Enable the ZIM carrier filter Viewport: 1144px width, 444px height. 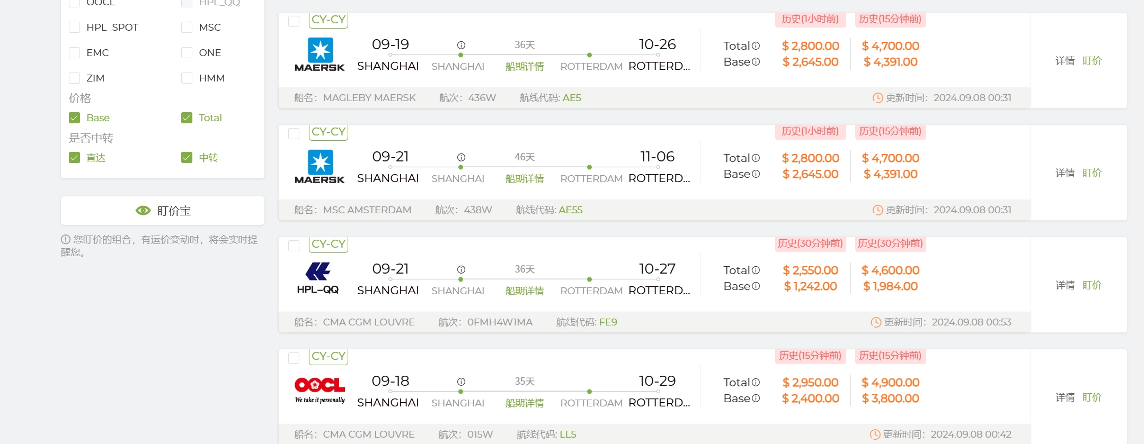coord(75,78)
